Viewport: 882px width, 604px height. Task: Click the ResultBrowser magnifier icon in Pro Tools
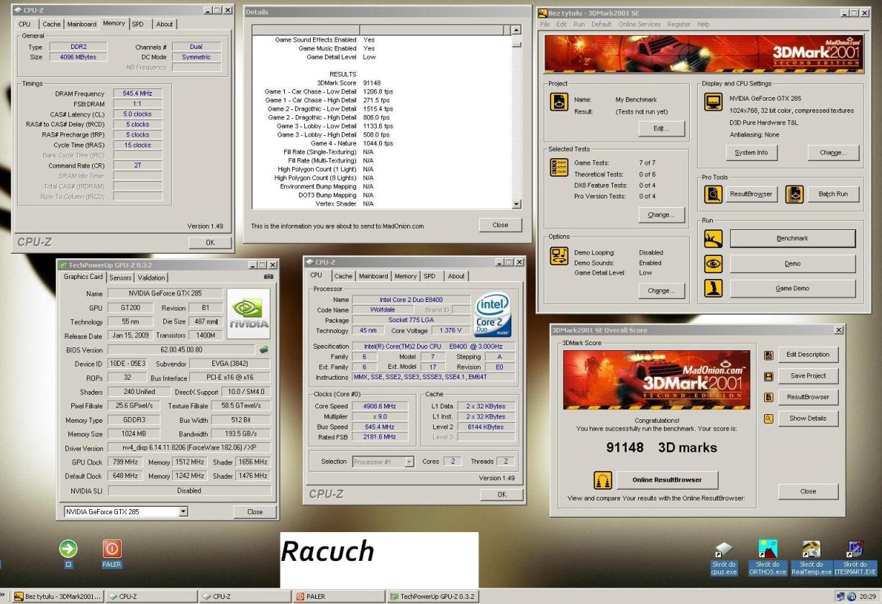point(713,194)
